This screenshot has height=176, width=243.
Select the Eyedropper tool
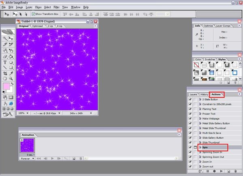click(x=11, y=73)
